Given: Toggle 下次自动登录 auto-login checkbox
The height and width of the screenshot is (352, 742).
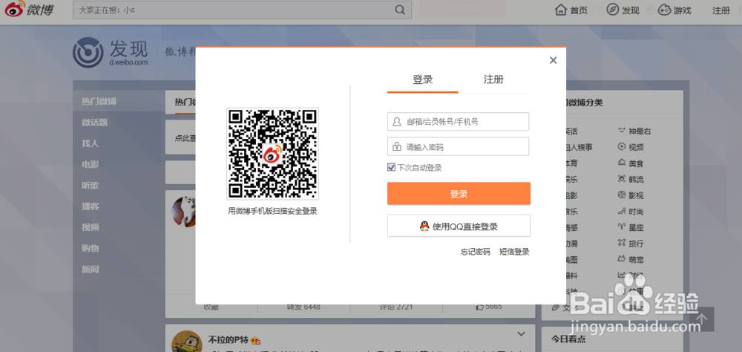Looking at the screenshot, I should point(391,167).
